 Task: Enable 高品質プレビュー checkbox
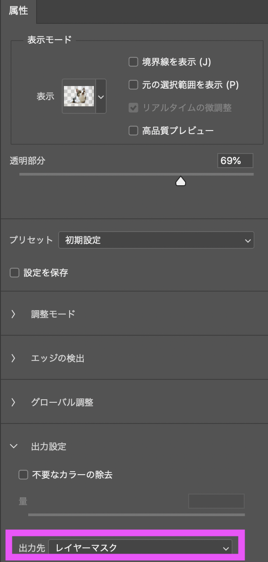coord(133,131)
